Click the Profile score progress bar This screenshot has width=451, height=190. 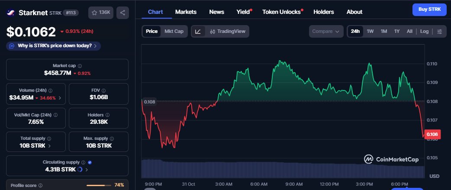99,185
